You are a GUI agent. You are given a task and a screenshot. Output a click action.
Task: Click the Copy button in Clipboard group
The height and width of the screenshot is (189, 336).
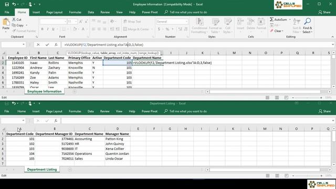click(x=18, y=25)
